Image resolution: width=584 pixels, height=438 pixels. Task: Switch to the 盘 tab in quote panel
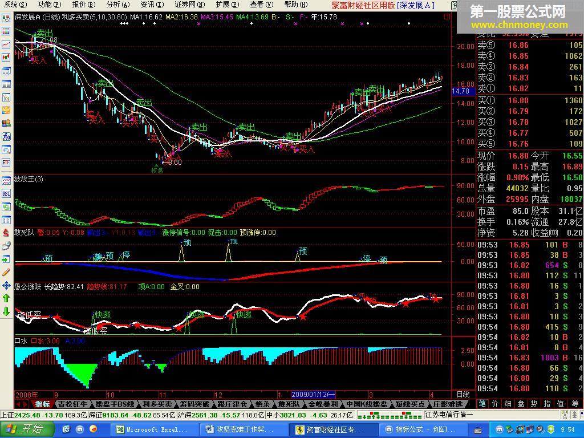click(521, 404)
